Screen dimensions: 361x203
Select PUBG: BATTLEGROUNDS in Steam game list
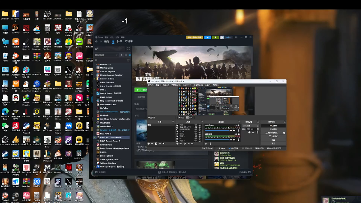click(x=112, y=138)
